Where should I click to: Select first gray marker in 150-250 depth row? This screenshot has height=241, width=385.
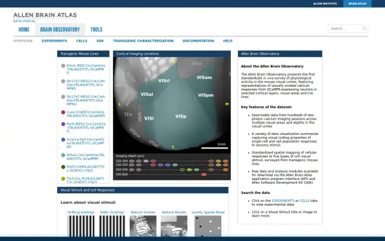(132, 161)
